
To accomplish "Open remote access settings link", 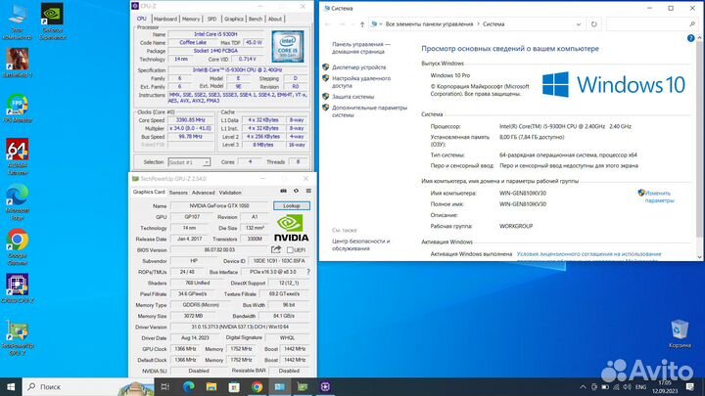I will (361, 82).
